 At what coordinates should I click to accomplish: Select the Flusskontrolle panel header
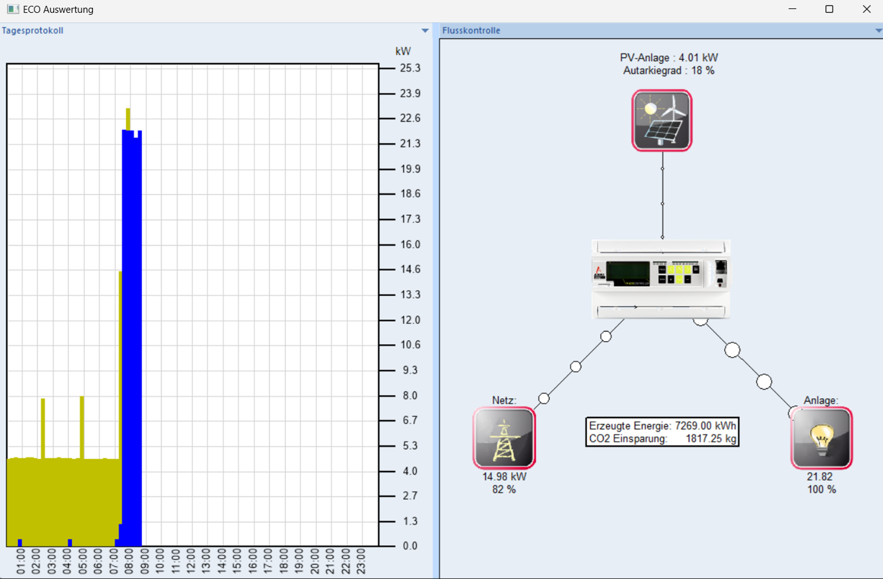coord(471,30)
